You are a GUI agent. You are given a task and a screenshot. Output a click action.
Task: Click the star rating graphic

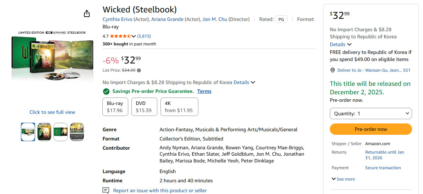(x=120, y=36)
